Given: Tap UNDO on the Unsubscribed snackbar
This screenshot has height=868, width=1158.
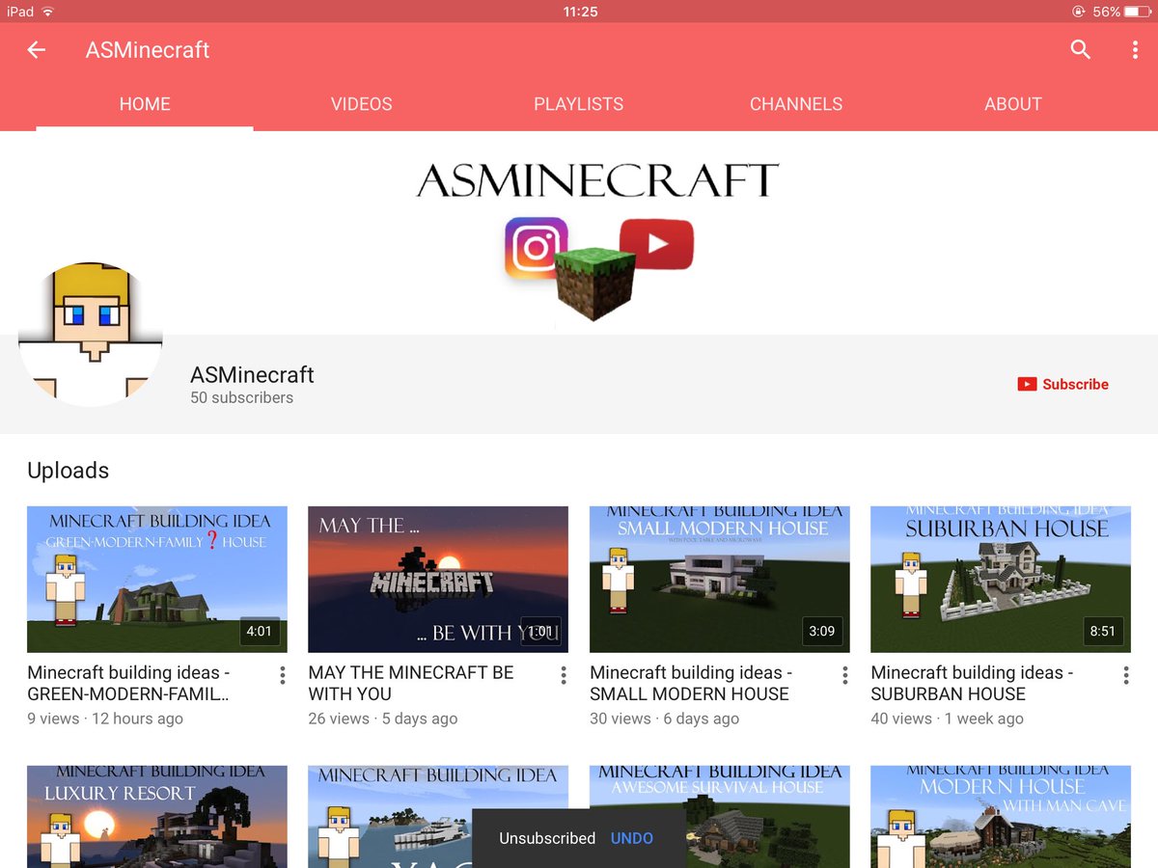Looking at the screenshot, I should 632,838.
